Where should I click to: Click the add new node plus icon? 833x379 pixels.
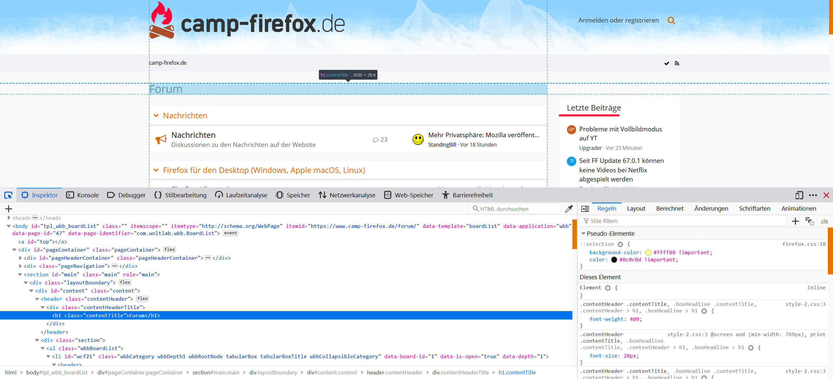[x=9, y=209]
